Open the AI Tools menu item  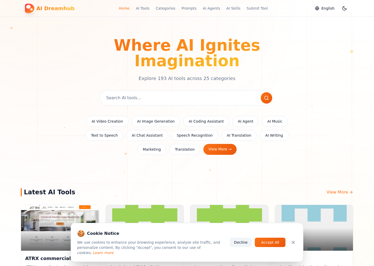(x=143, y=8)
